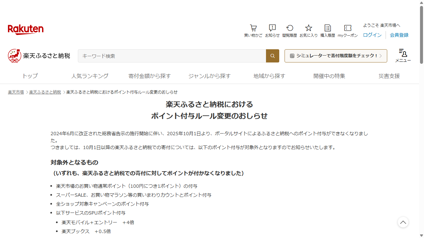Image resolution: width=424 pixels, height=238 pixels.
Task: Open the shopping cart (買い物かご) icon
Action: [x=253, y=31]
